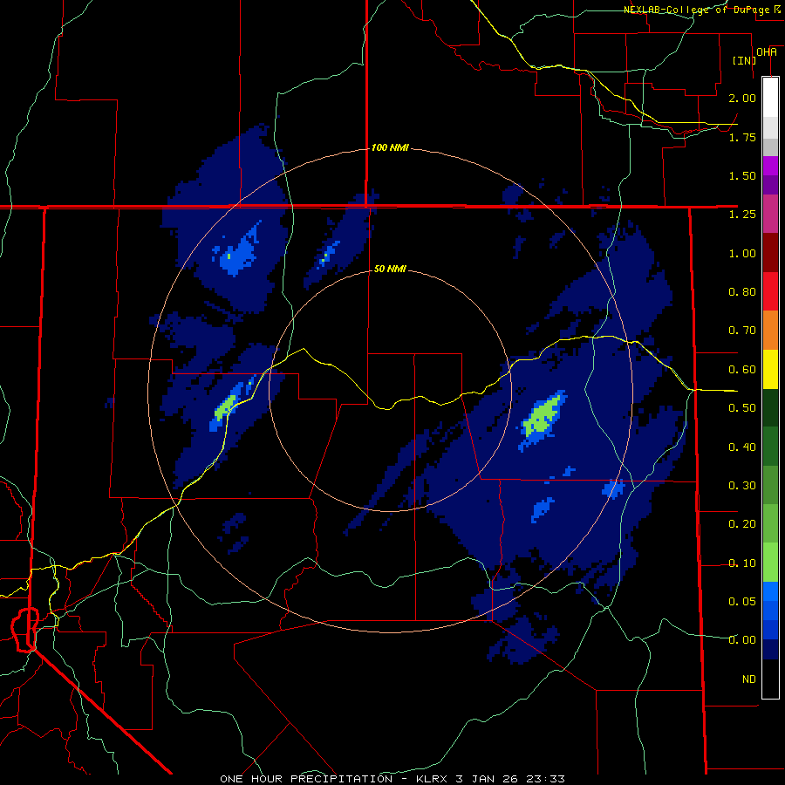Click the 50 NMI range ring label
This screenshot has height=785, width=785.
coord(390,269)
